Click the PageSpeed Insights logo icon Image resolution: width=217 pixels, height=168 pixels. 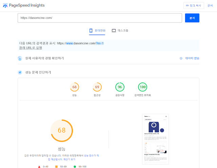(x=5, y=5)
